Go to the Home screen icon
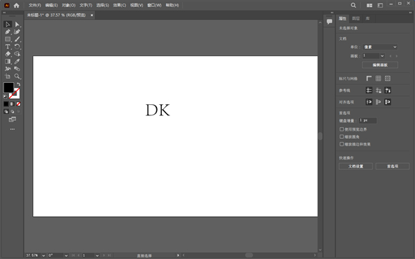Image resolution: width=415 pixels, height=259 pixels. coord(17,6)
